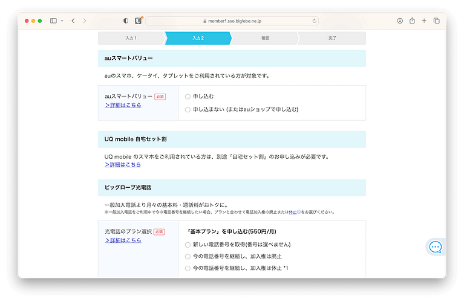464x302 pixels.
Task: Toggle the Safari sidebar
Action: pyautogui.click(x=53, y=21)
